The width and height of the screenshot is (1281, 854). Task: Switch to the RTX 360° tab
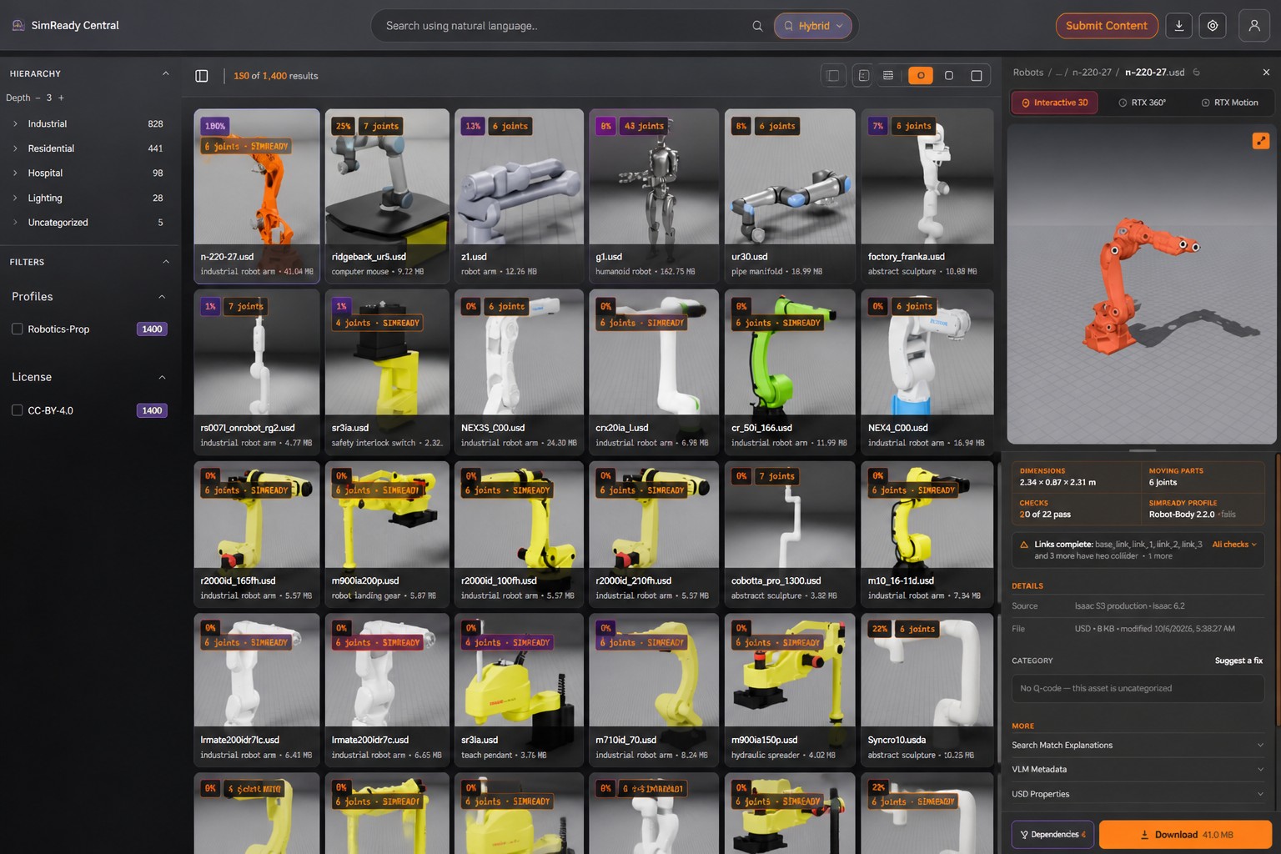pos(1143,103)
